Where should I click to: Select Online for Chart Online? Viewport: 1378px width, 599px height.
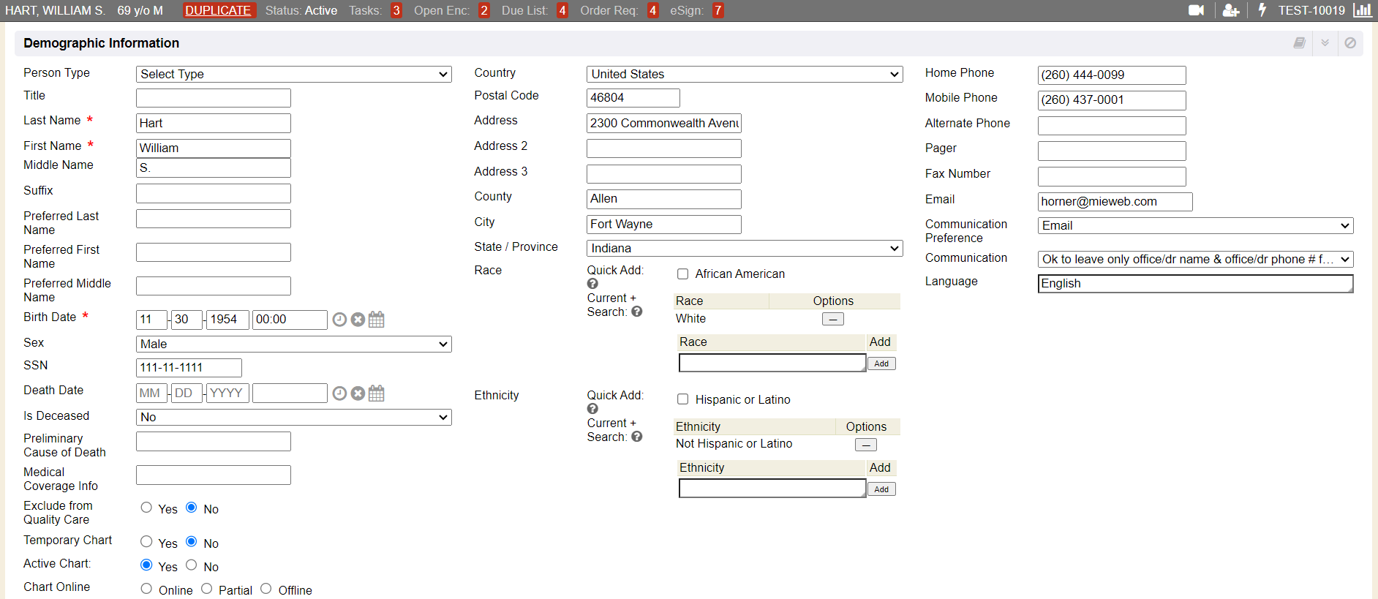[x=146, y=589]
